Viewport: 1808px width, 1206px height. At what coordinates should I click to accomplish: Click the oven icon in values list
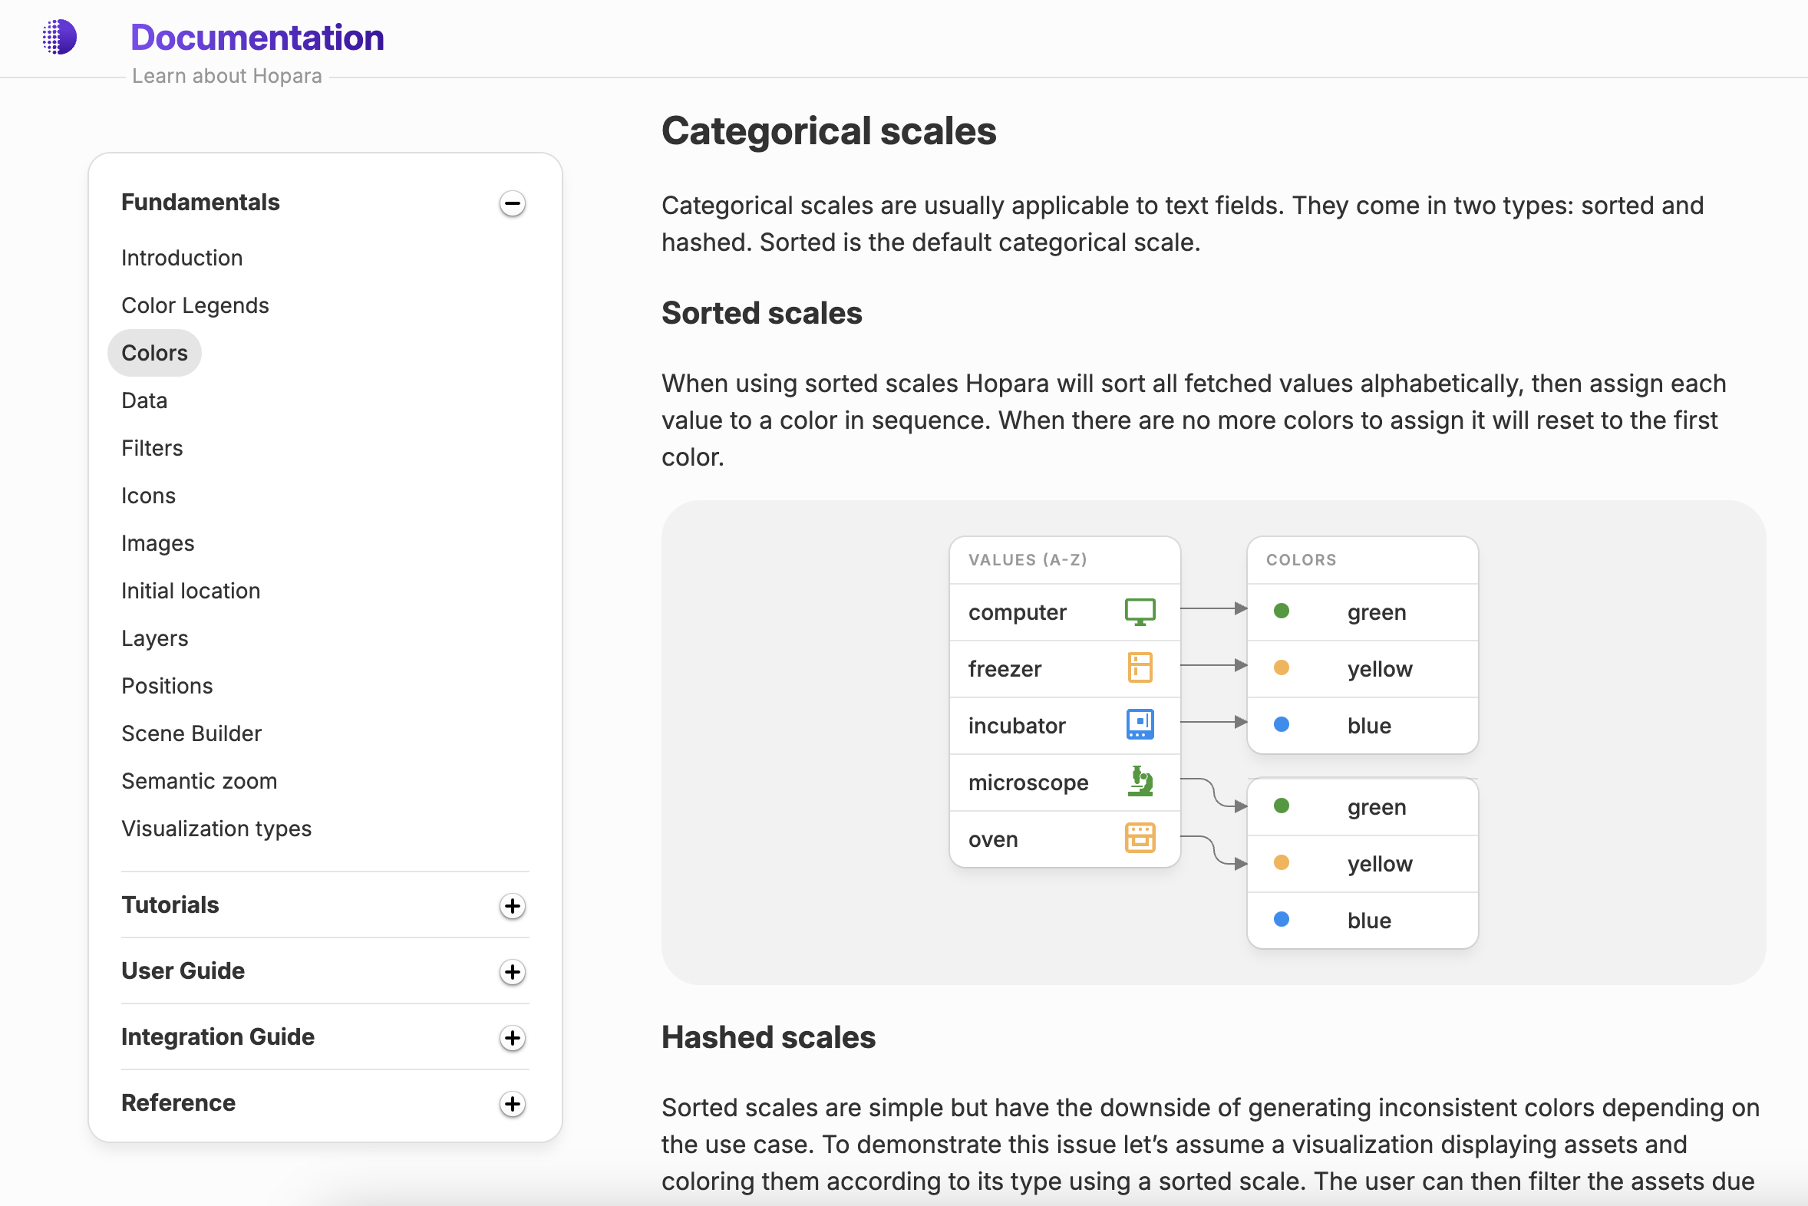tap(1140, 837)
